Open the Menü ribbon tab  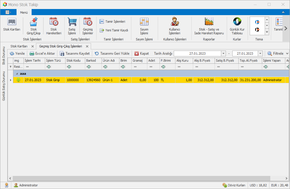tap(24, 13)
